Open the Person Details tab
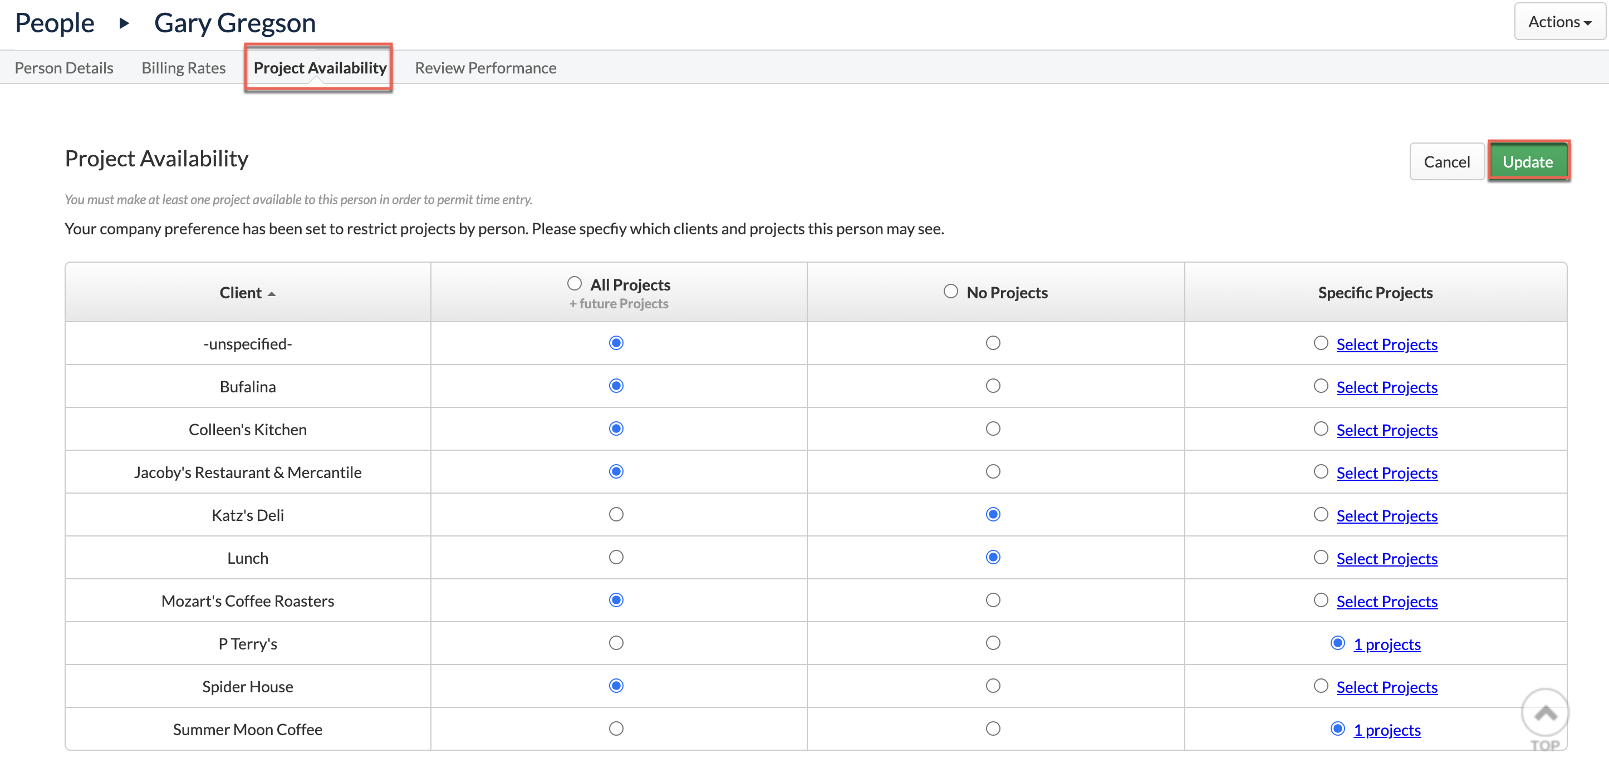This screenshot has width=1609, height=768. coord(63,67)
